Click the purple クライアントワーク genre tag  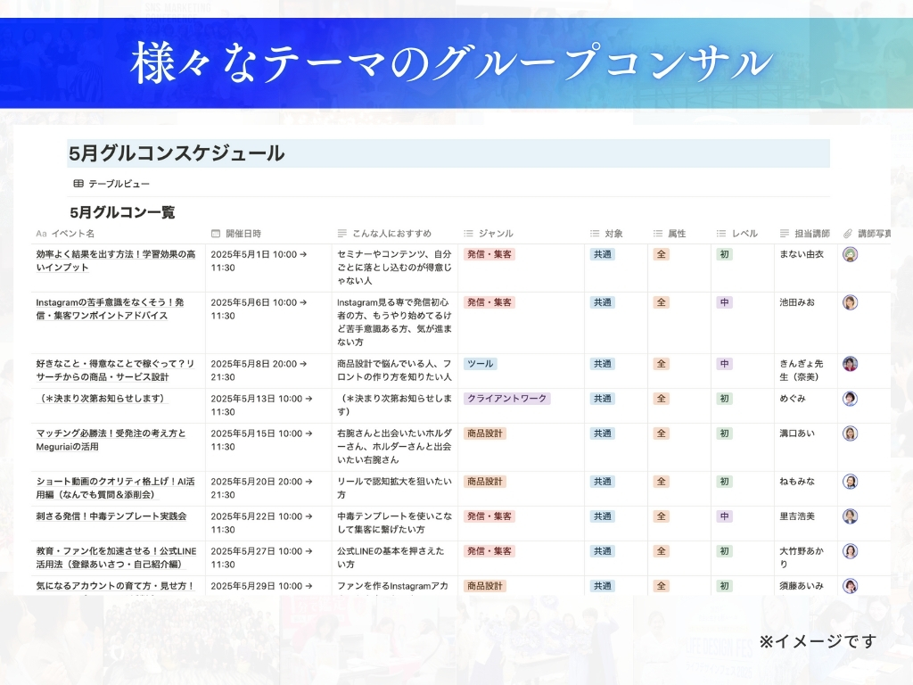point(506,399)
